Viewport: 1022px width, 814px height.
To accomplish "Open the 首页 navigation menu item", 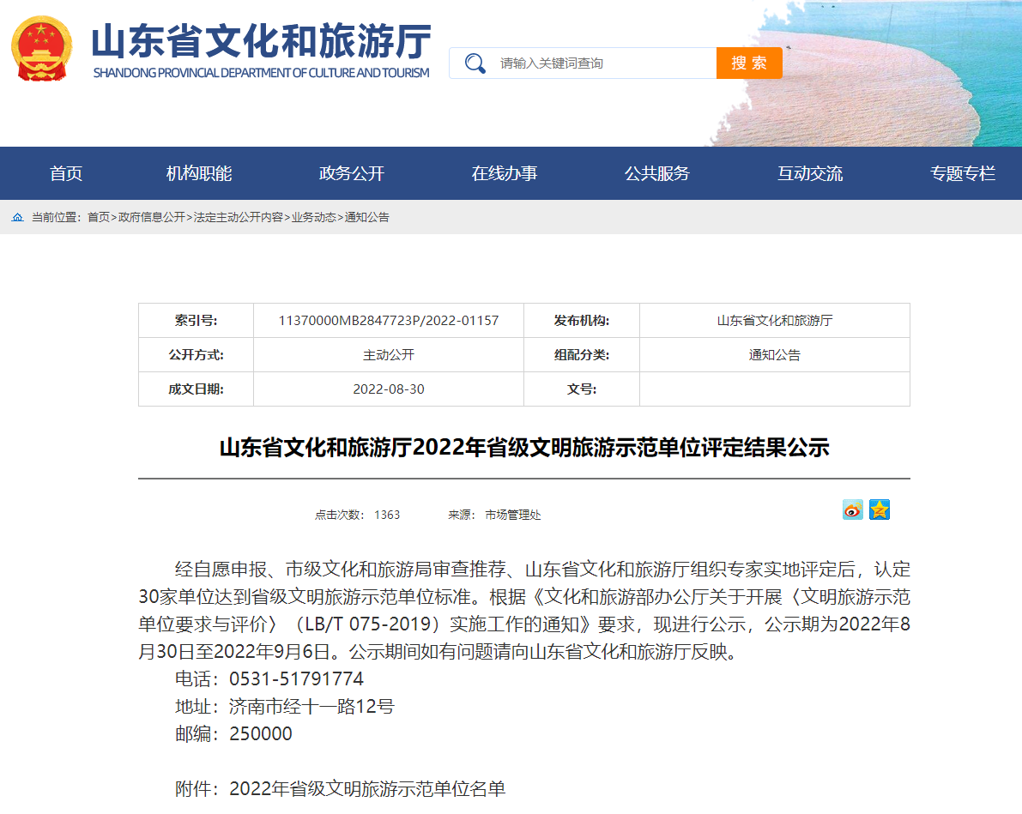I will click(66, 173).
